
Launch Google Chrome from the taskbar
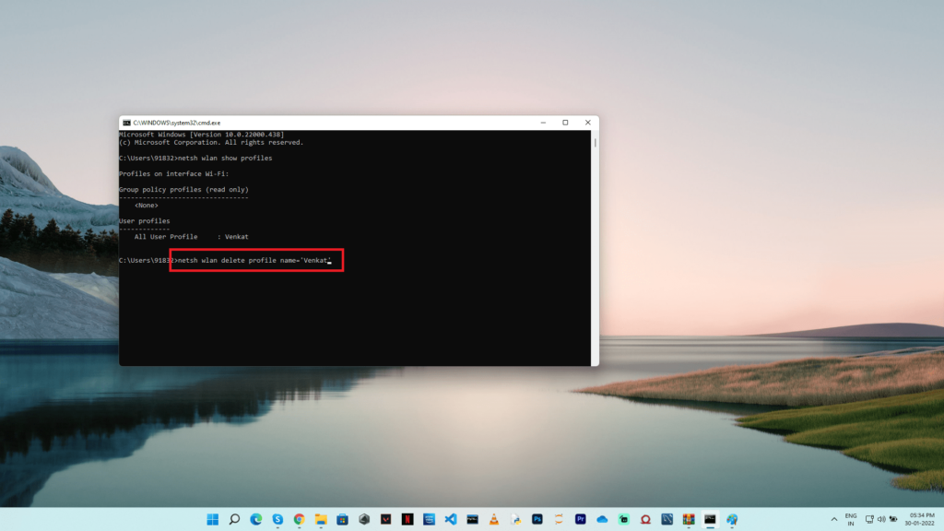(300, 519)
